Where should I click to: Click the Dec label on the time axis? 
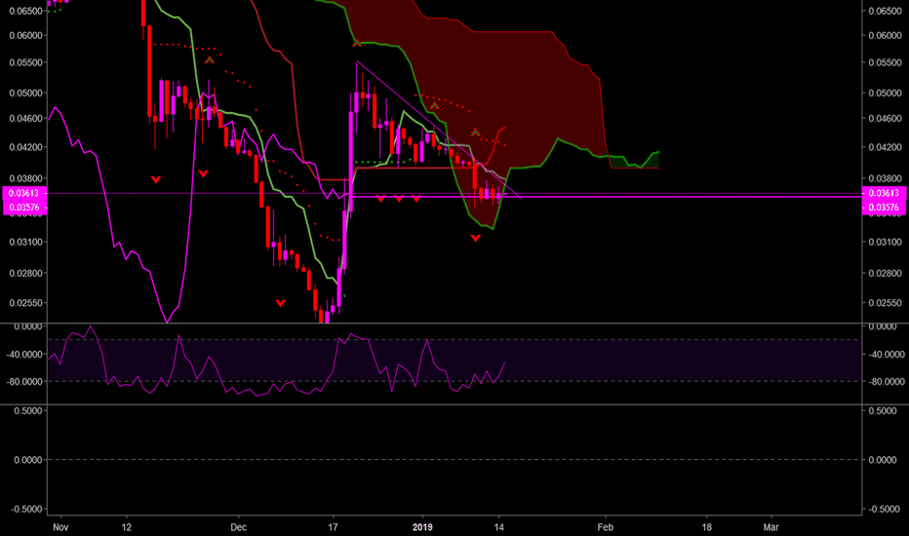(x=238, y=527)
